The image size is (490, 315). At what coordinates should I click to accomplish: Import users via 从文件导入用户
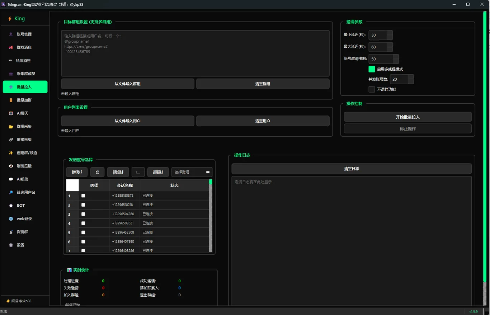[128, 121]
